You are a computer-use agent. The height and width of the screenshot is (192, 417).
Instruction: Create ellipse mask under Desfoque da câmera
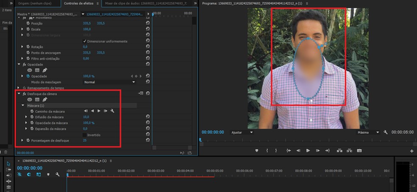[30, 99]
